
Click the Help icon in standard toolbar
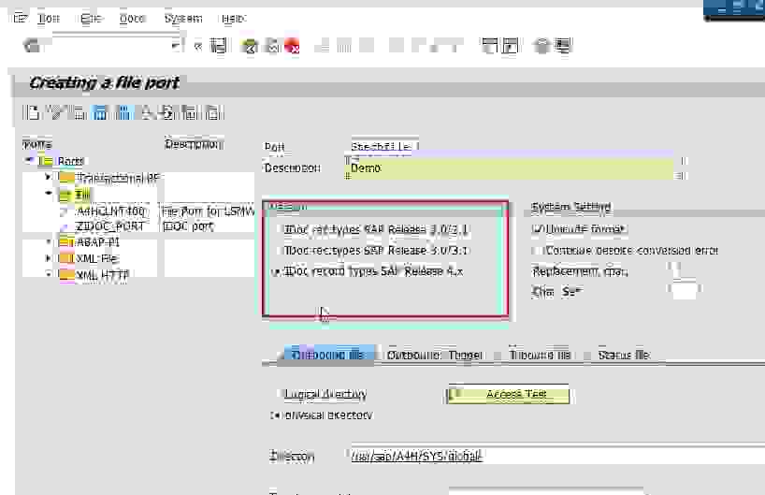coord(541,46)
